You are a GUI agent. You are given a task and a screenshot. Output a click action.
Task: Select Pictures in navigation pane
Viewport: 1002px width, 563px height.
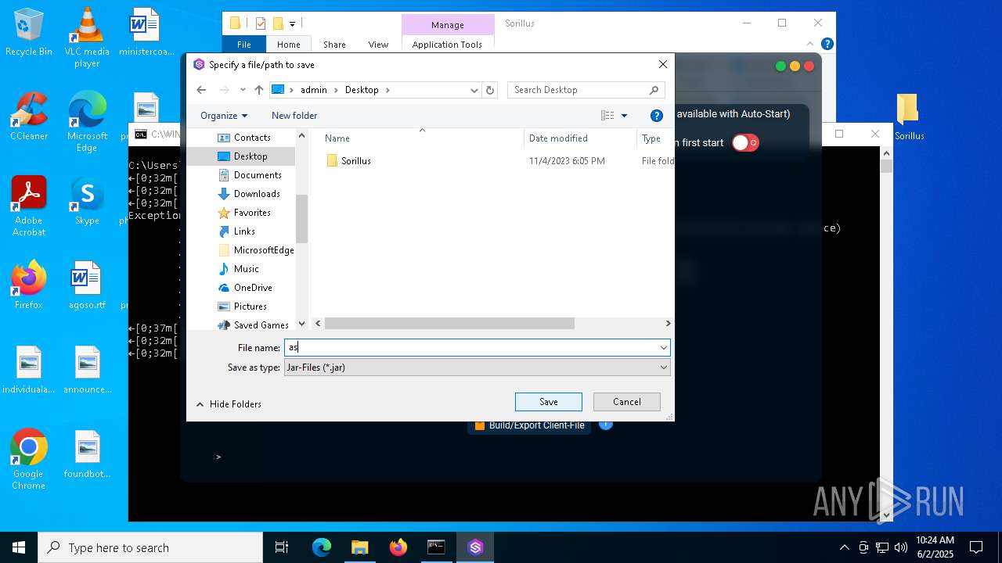[x=250, y=307]
